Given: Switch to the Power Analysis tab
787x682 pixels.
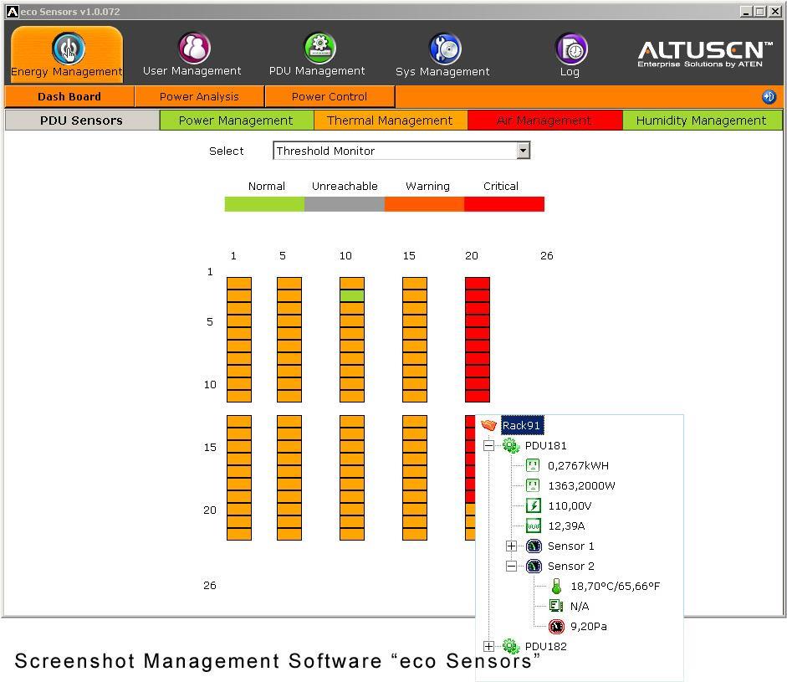Looking at the screenshot, I should tap(199, 97).
